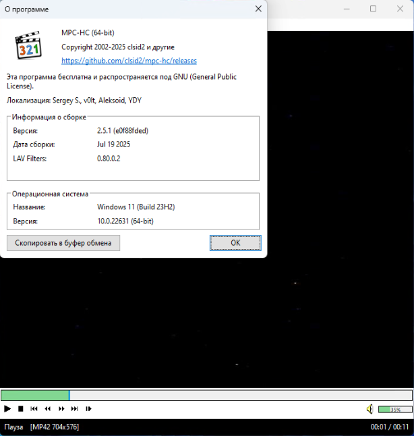Viewport: 414px width, 436px height.
Task: Click the Windows 11 (Build 23H2) text
Action: pyautogui.click(x=136, y=207)
